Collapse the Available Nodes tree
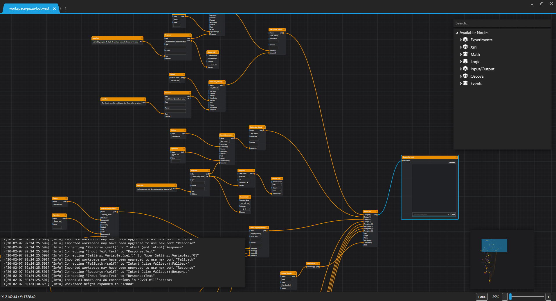Image resolution: width=556 pixels, height=301 pixels. point(457,33)
